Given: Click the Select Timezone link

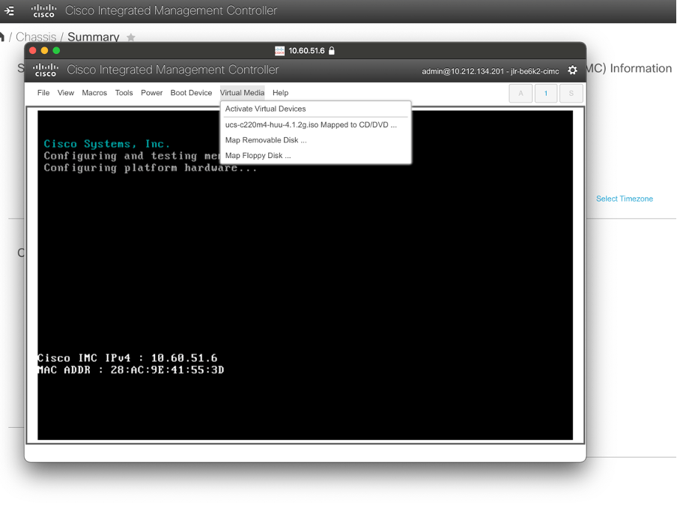Looking at the screenshot, I should tap(624, 199).
